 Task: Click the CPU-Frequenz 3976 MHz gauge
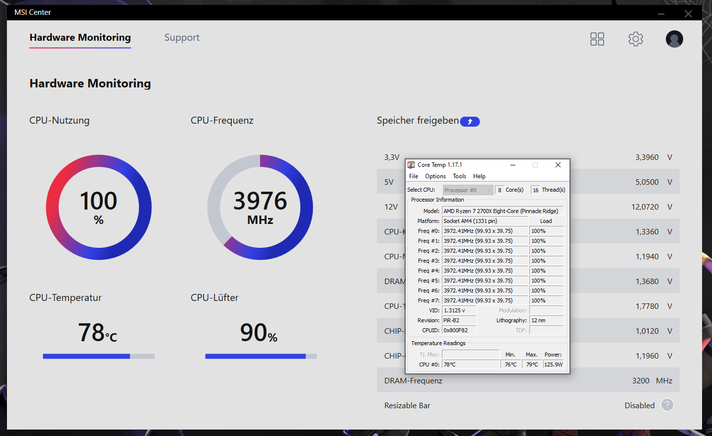260,207
